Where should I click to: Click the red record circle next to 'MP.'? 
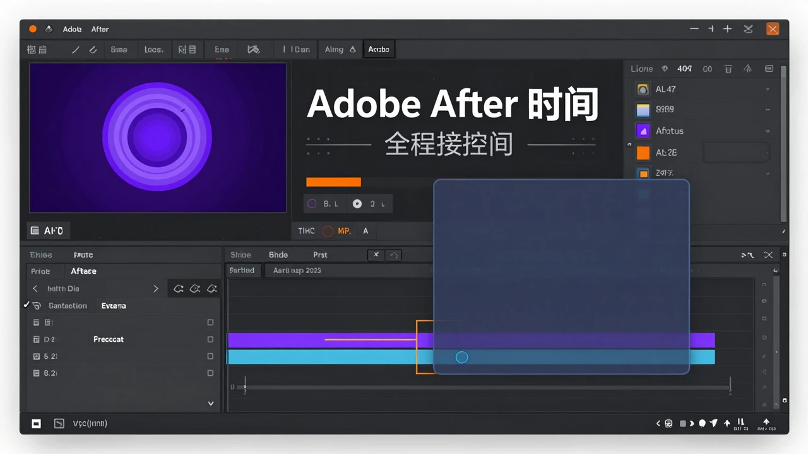point(328,231)
